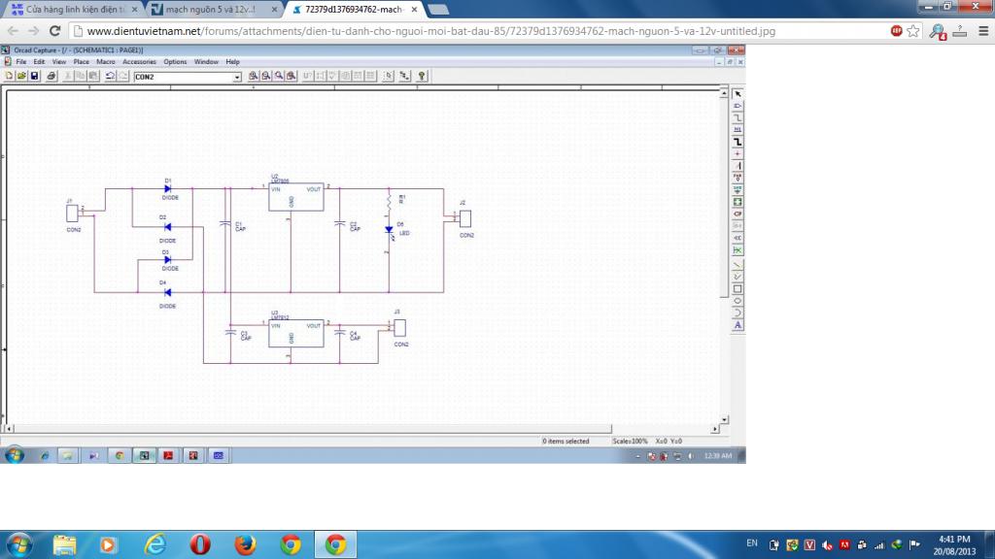Open the View menu in Orcad
The height and width of the screenshot is (559, 995).
tap(59, 62)
